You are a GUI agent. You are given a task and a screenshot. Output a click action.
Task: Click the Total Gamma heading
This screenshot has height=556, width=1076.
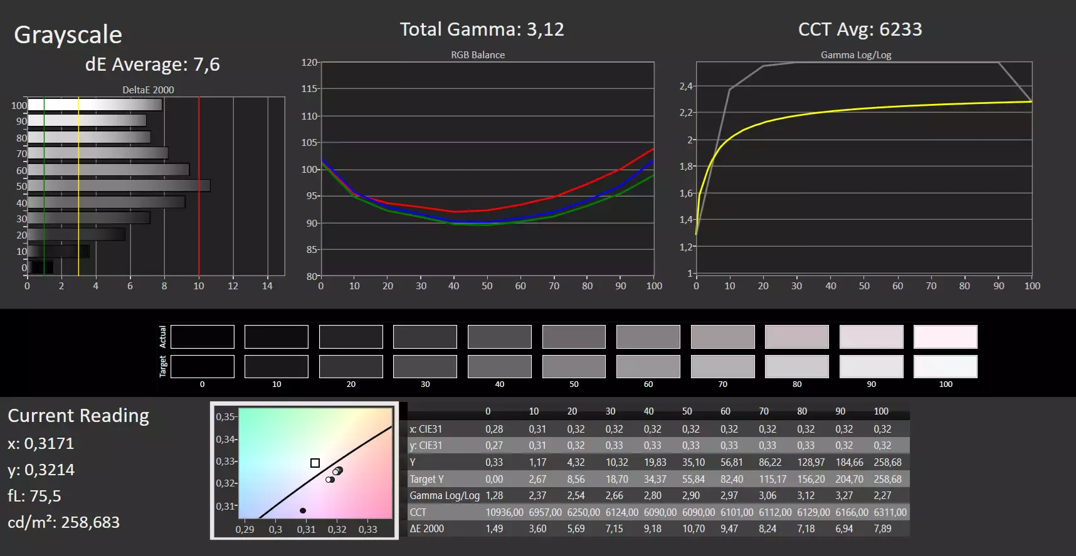click(x=482, y=29)
